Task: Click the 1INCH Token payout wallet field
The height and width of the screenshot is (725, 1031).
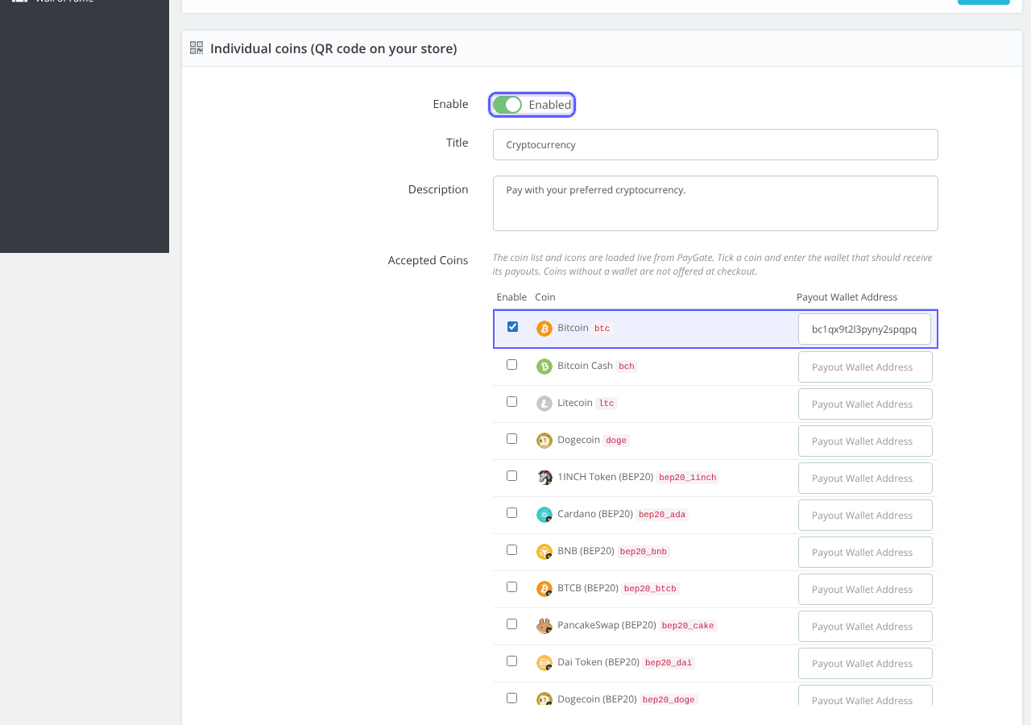Action: coord(865,478)
